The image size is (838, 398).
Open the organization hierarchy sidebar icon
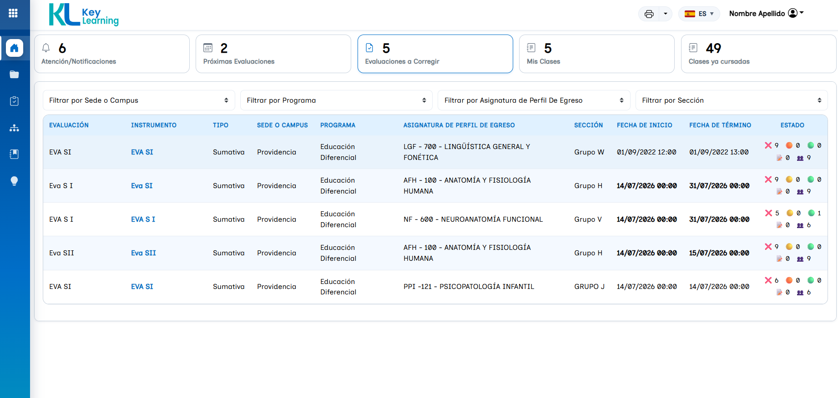click(14, 128)
